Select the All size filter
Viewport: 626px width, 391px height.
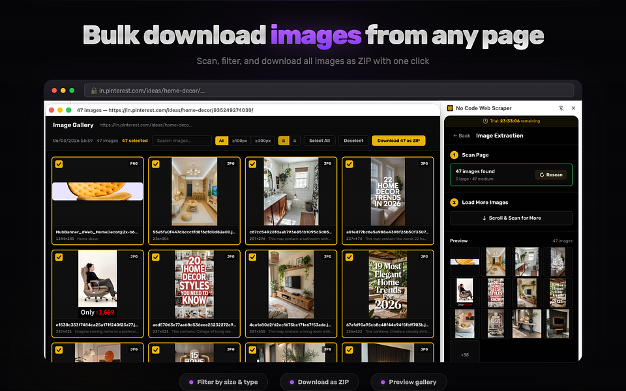pyautogui.click(x=222, y=141)
